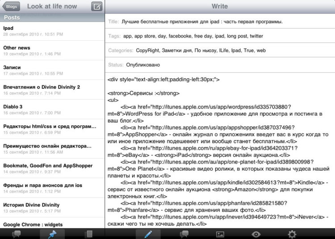Open post settings gear icon
Viewport: 335px width, 239px height.
coord(292,234)
